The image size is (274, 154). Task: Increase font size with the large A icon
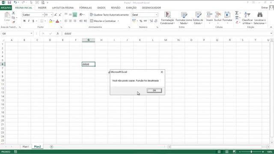(x=55, y=15)
